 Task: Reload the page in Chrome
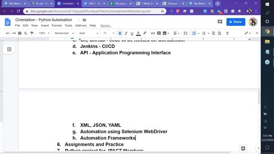coord(18,11)
